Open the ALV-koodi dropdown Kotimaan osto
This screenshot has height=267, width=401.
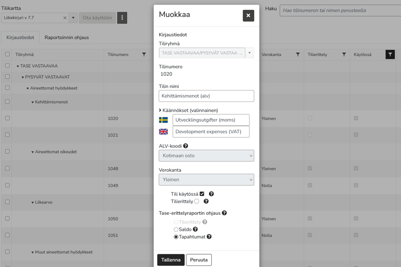pos(206,156)
